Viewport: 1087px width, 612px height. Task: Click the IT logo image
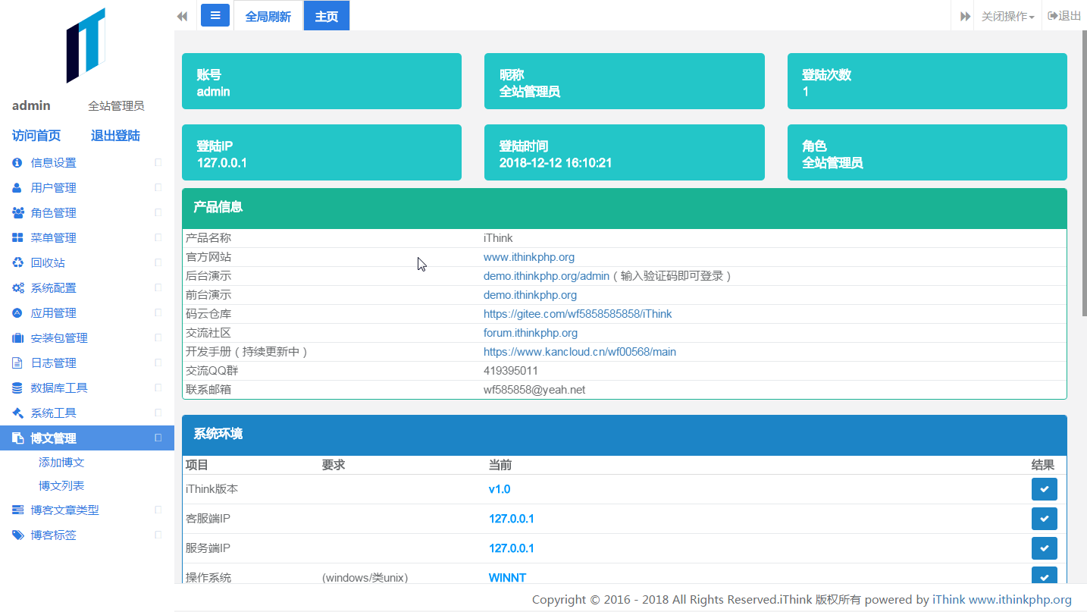click(x=85, y=46)
